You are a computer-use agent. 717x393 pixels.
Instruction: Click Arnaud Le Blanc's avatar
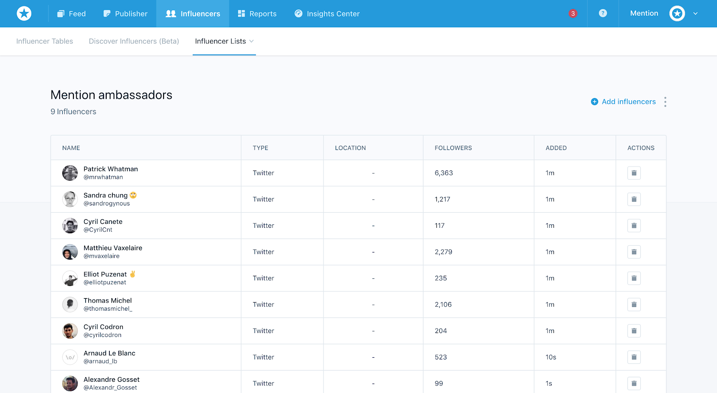pyautogui.click(x=70, y=357)
